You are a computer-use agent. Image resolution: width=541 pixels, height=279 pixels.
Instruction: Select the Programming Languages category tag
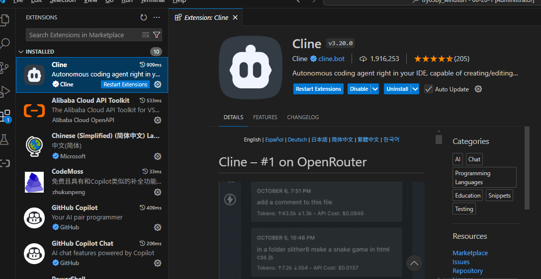coord(484,177)
